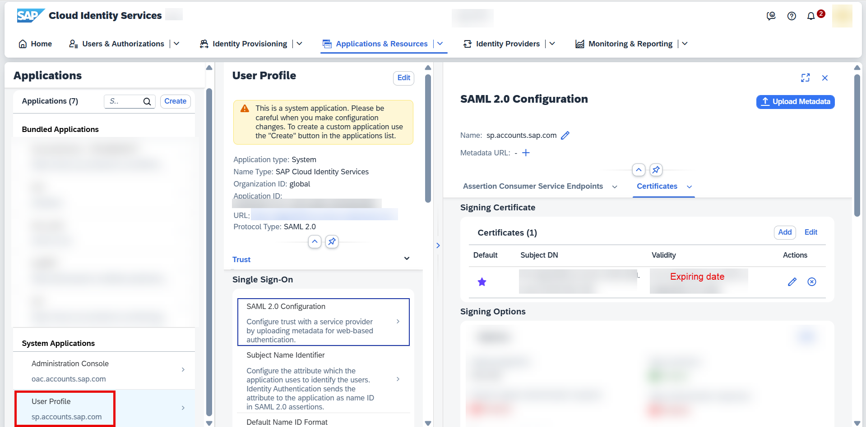
Task: Expand Identity Providers dropdown arrow
Action: [552, 44]
